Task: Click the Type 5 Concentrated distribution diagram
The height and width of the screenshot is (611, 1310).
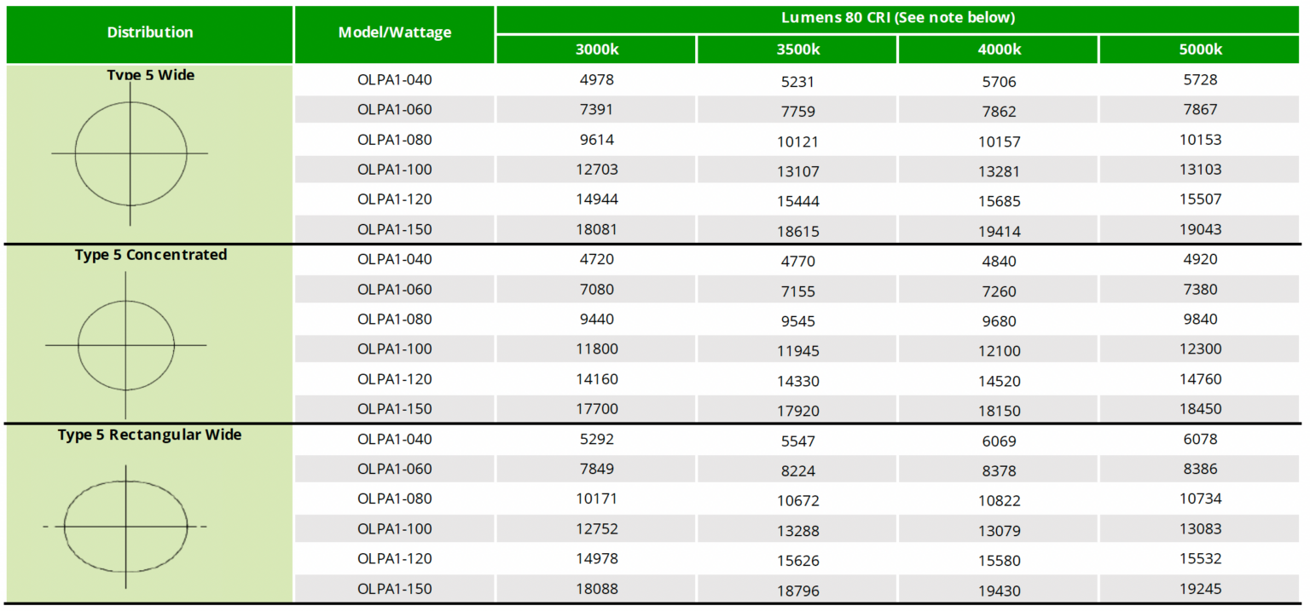Action: (126, 345)
